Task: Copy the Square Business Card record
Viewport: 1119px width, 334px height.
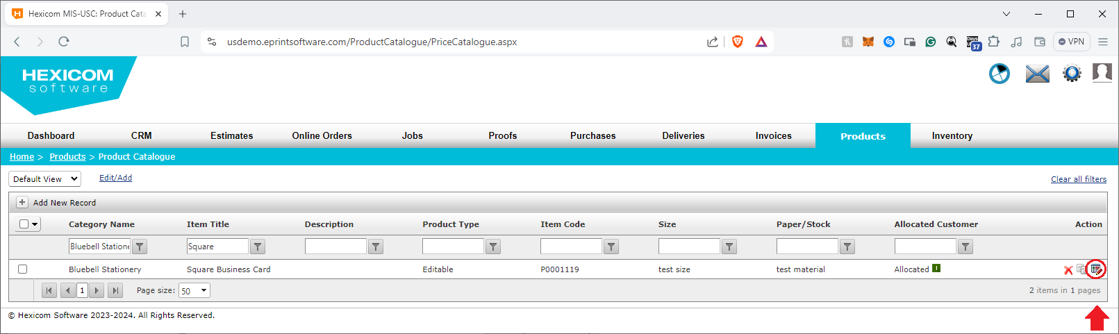Action: pos(1081,269)
